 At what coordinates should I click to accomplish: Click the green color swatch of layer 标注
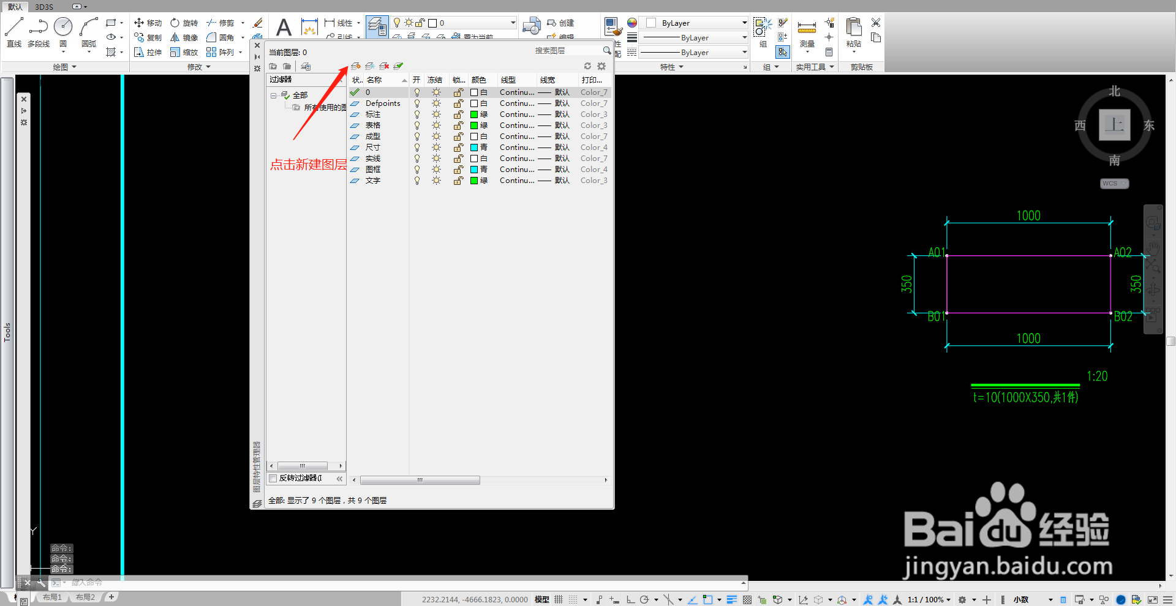[x=474, y=114]
